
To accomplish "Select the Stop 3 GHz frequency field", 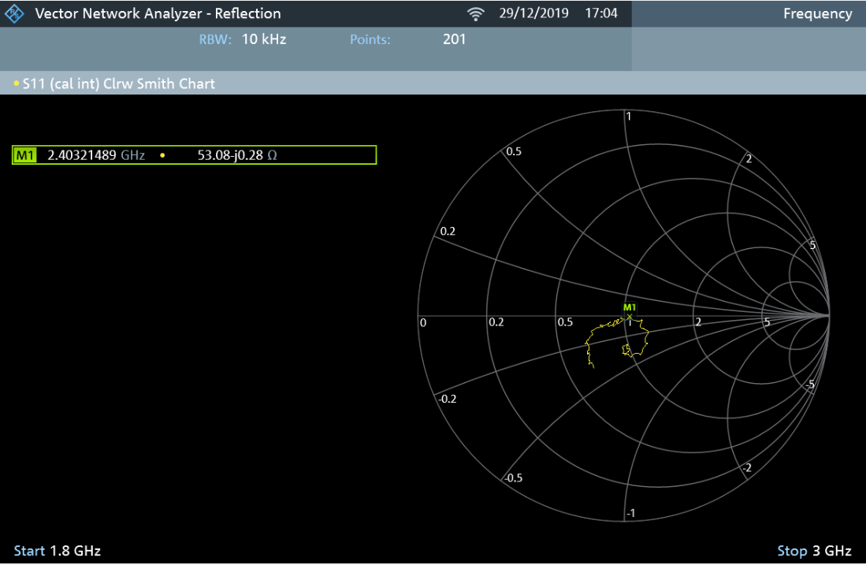I will coord(814,551).
